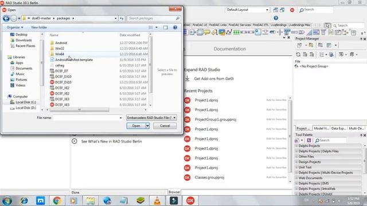Click the play icon beside What's New
This screenshot has width=367, height=206.
[75, 141]
